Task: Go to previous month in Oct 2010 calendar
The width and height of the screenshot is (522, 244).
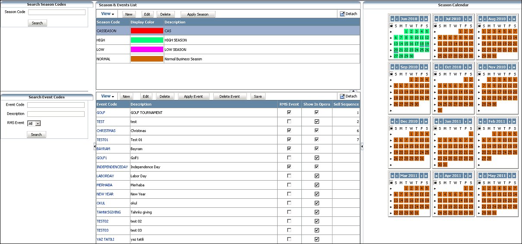Action: [441, 67]
